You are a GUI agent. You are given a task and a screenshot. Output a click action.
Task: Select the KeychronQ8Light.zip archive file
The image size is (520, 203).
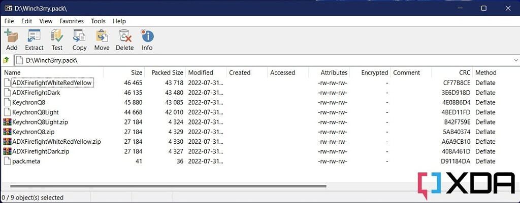coord(37,122)
